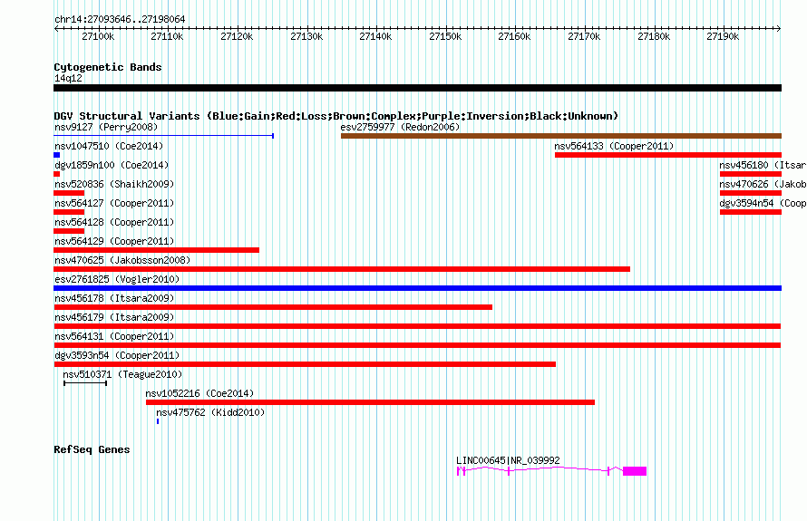The image size is (807, 521).
Task: Select the nsv564133 (Cooper2011) label
Action: tap(614, 146)
